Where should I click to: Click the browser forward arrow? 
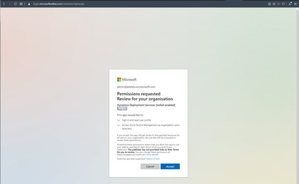point(9,4)
